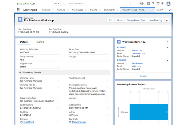Edit the Single or Series field pencil

(x=58, y=67)
